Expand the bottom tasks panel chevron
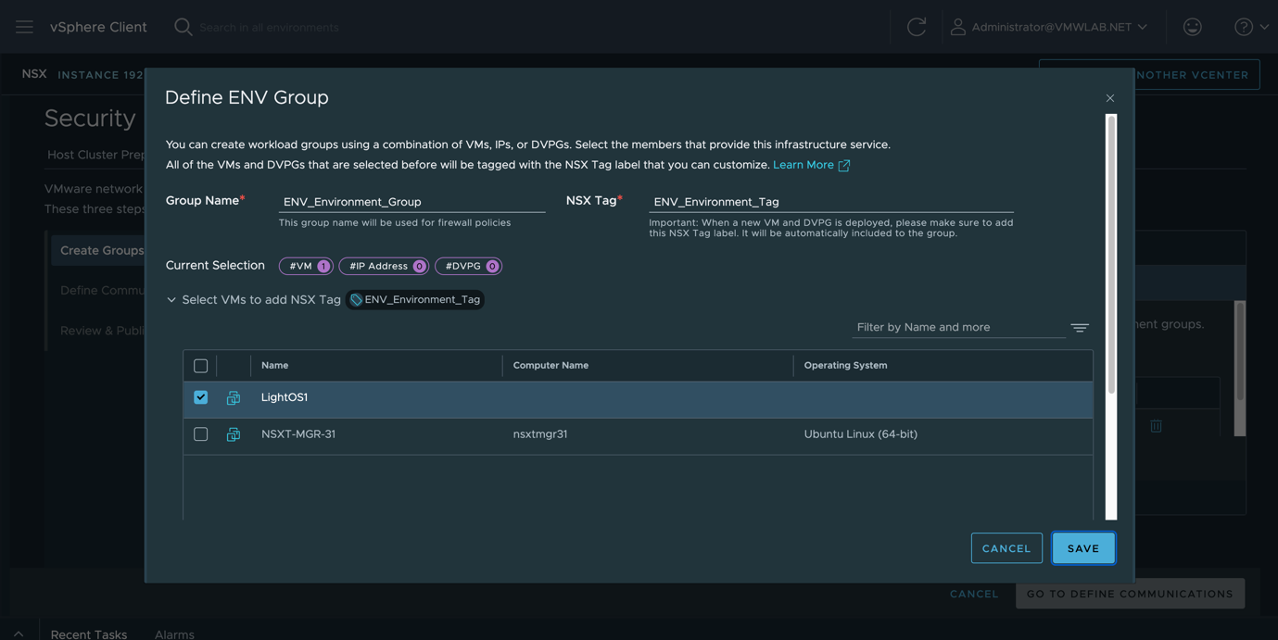 [x=19, y=634]
